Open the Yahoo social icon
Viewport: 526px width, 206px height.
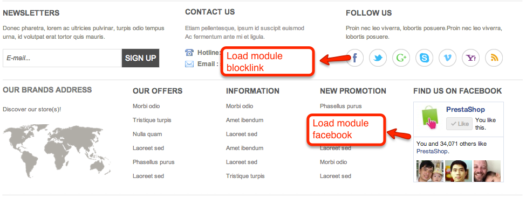point(471,58)
